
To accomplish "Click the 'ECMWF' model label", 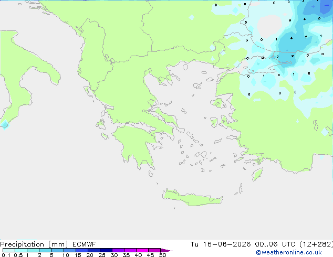I will 84,244.
